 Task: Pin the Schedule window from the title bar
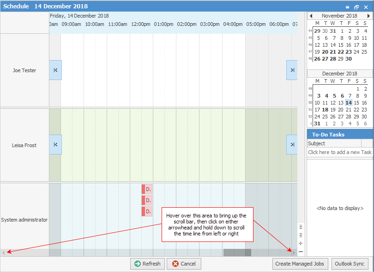[347, 7]
